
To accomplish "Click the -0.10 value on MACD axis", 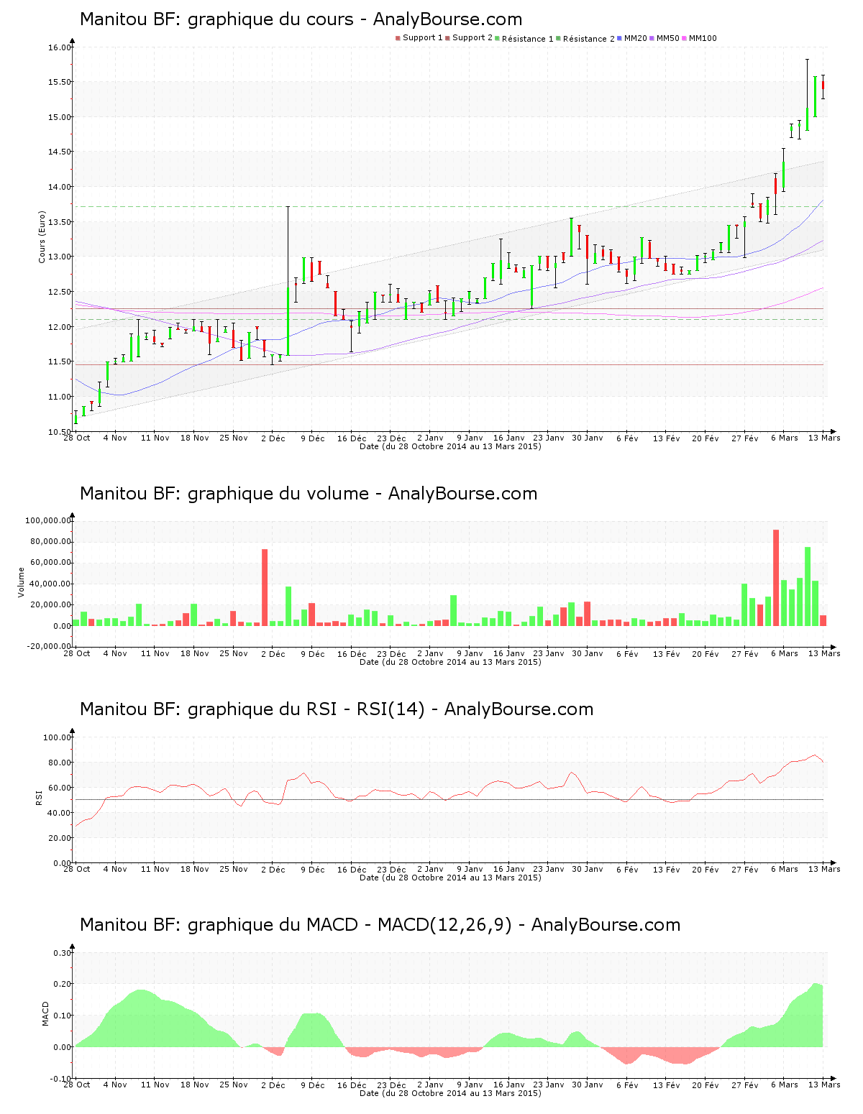I will click(x=61, y=1079).
